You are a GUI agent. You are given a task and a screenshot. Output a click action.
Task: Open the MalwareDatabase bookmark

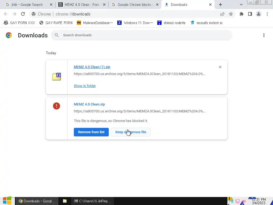pos(95,23)
